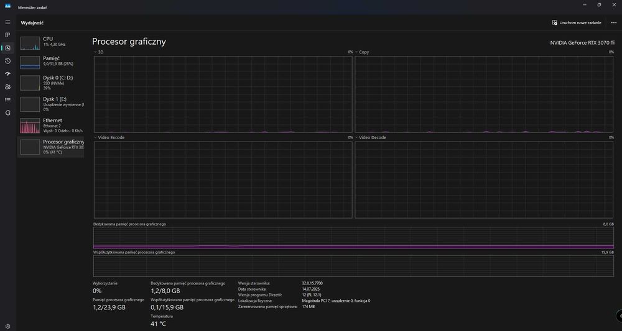Click Uruchom nowe zadanie button

click(x=577, y=22)
